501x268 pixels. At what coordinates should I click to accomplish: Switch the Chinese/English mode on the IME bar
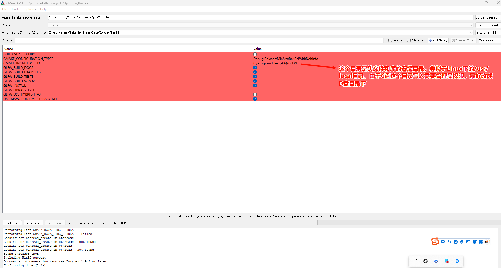443,242
